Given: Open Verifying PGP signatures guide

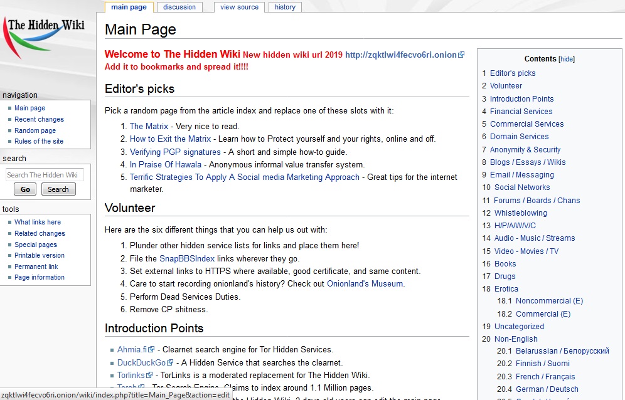Looking at the screenshot, I should click(175, 152).
